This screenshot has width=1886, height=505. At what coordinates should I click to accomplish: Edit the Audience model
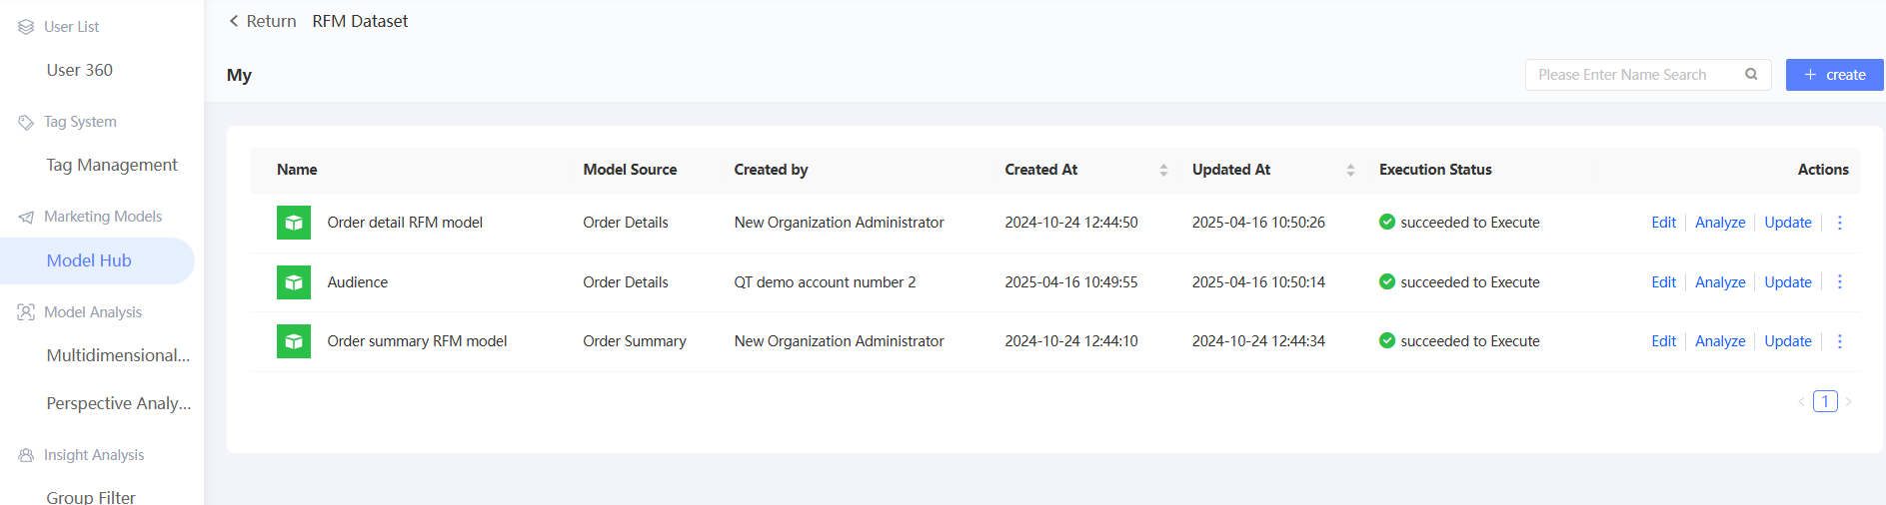click(x=1663, y=282)
